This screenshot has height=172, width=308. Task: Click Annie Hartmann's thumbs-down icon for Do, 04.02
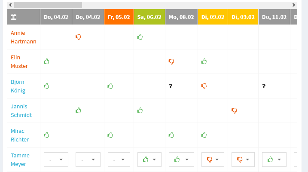tap(78, 37)
